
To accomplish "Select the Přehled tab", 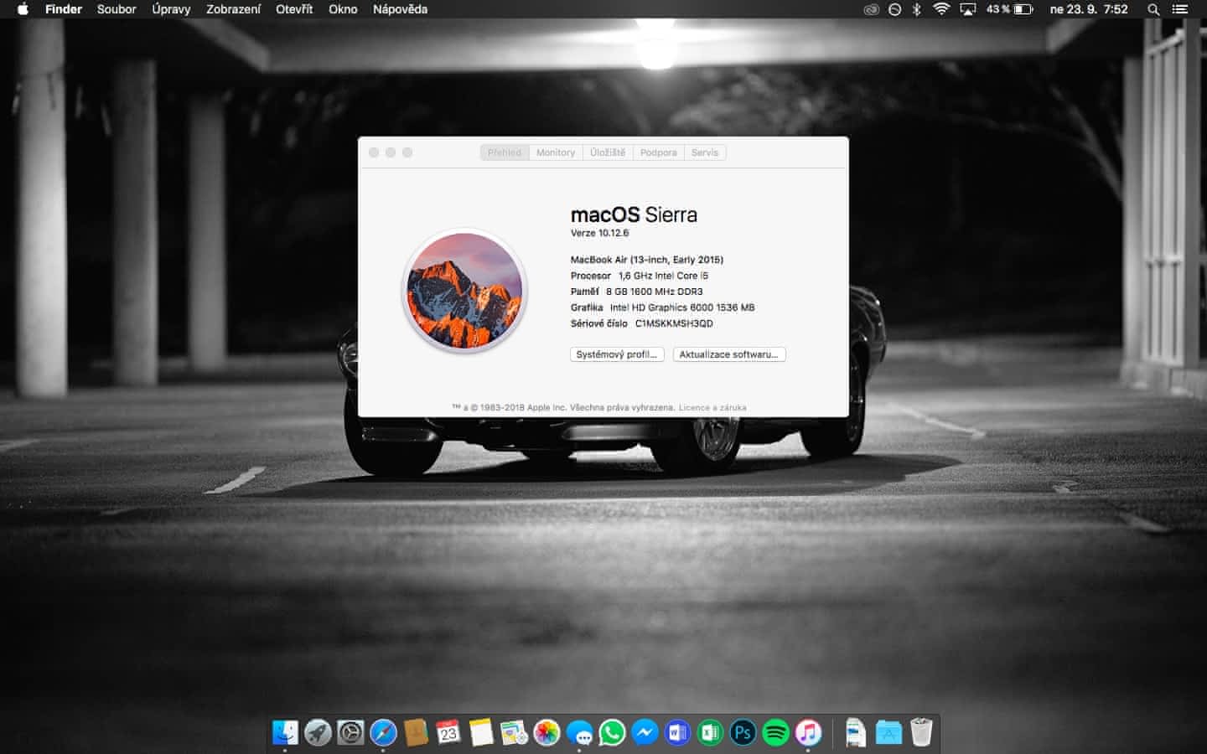I will coord(505,152).
